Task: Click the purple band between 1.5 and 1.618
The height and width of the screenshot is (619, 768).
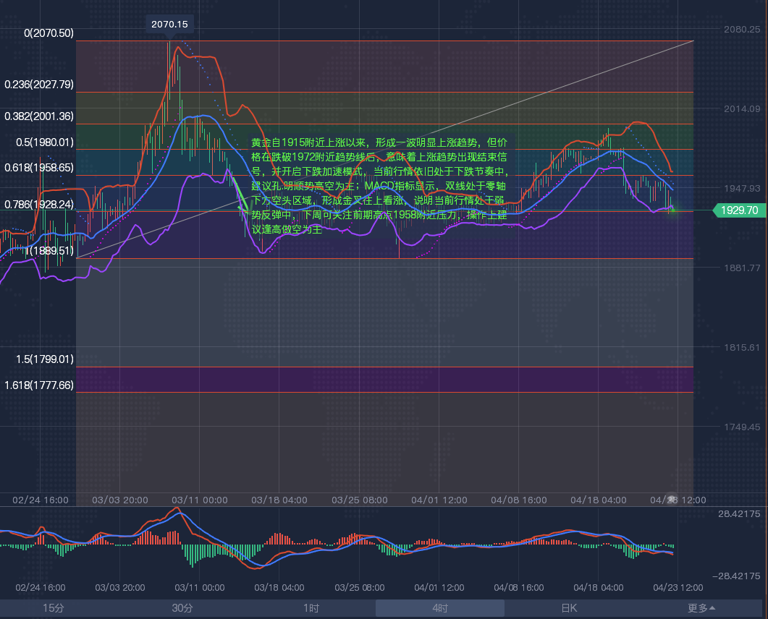Action: click(384, 380)
